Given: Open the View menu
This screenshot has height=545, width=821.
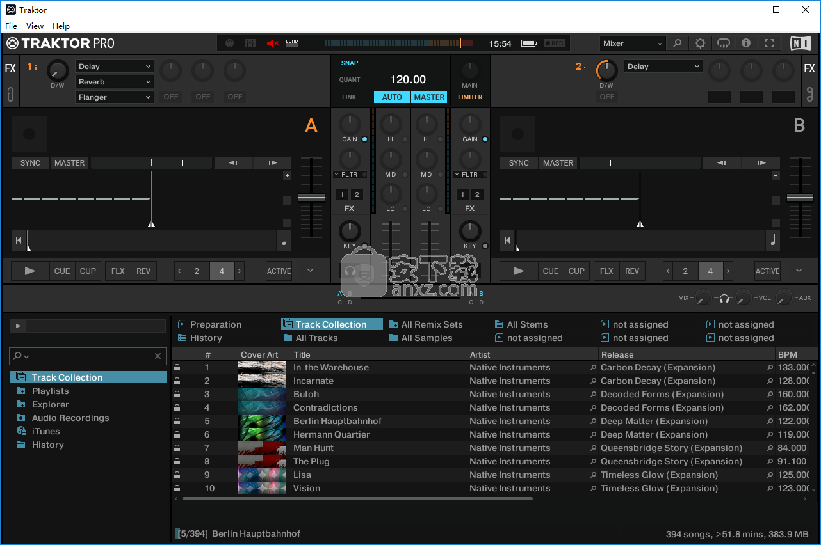Looking at the screenshot, I should [x=35, y=26].
